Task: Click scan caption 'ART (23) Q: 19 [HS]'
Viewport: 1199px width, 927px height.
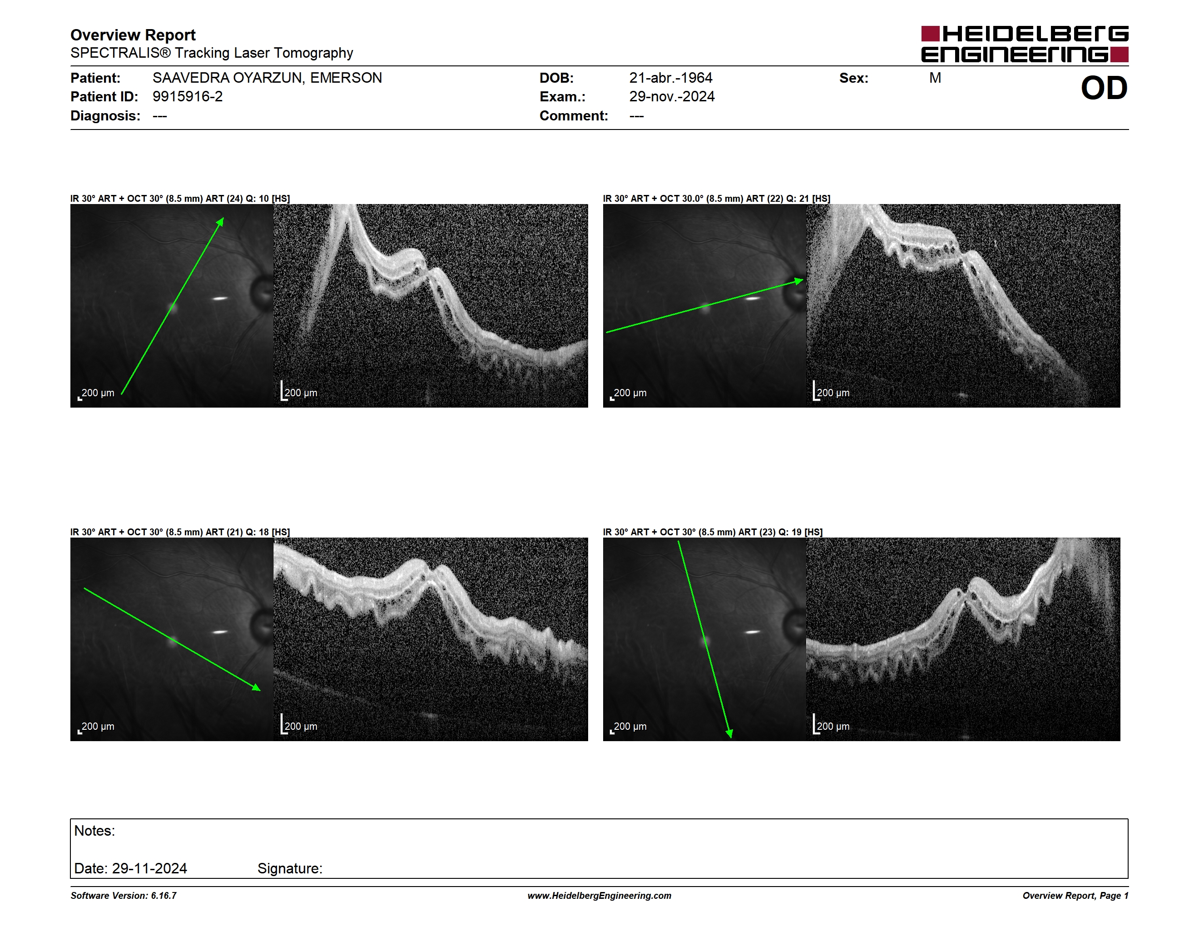Action: pos(780,532)
